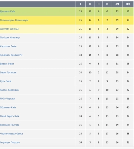Click the І games played column header

80,4
